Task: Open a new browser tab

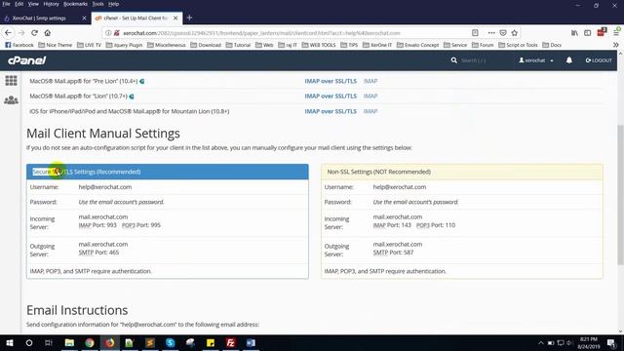Action: [189, 18]
